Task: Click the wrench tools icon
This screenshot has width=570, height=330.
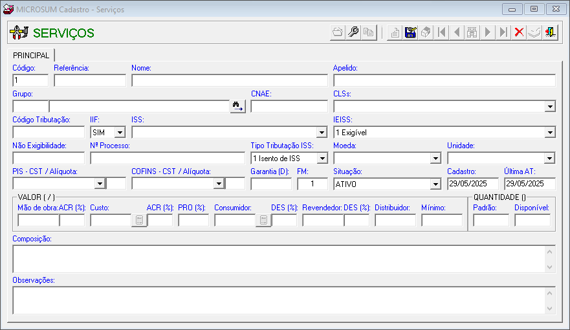Action: click(x=353, y=32)
